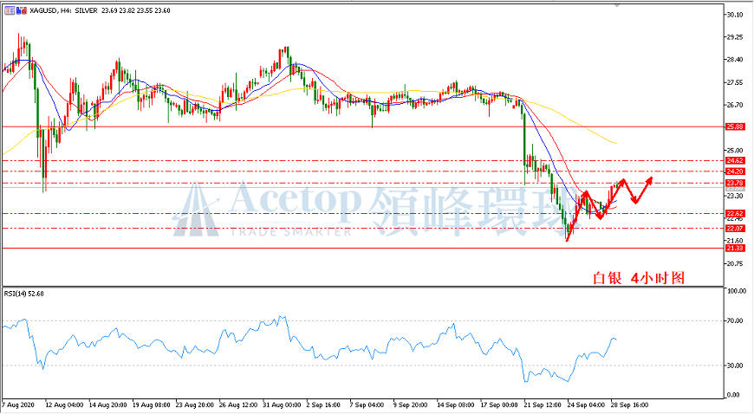This screenshot has width=754, height=414.
Task: Click the 28 Sep 16:00 time axis label
Action: (629, 404)
